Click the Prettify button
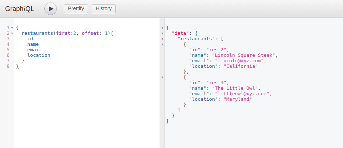Viewport: 343px width, 148px height. [x=76, y=9]
